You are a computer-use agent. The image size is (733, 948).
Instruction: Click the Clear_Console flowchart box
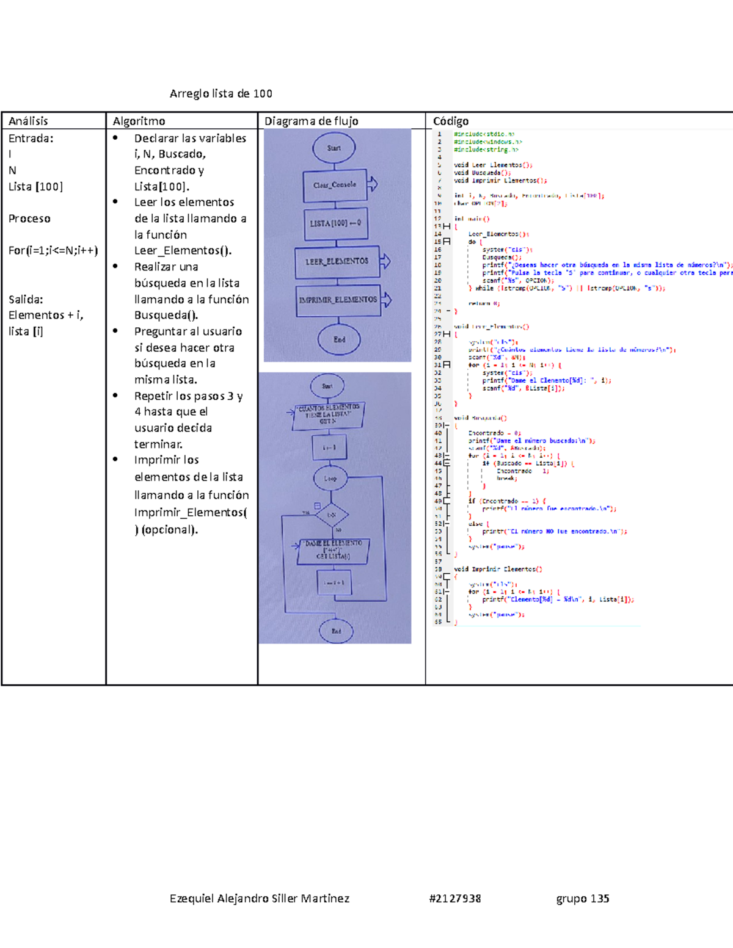[335, 185]
